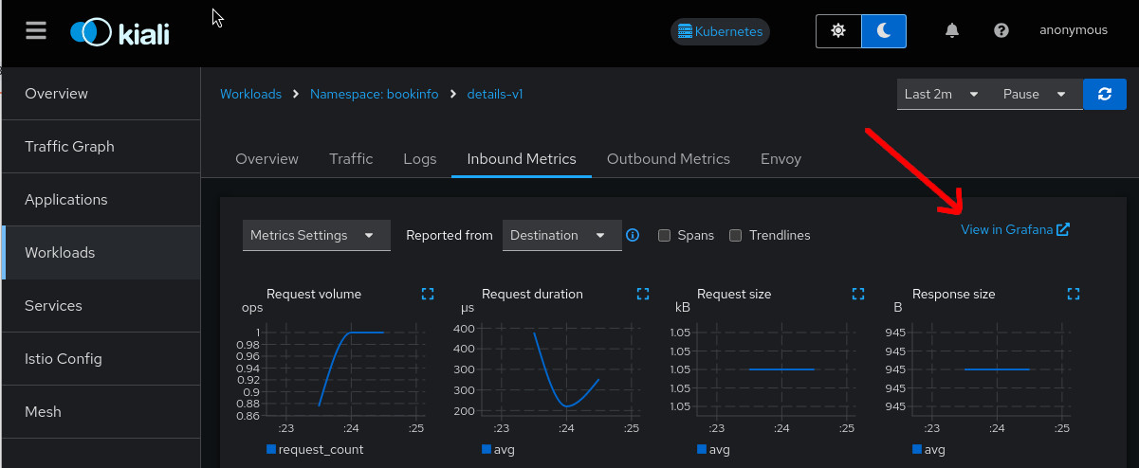
Task: Switch to the Outbound Metrics tab
Action: pos(668,158)
